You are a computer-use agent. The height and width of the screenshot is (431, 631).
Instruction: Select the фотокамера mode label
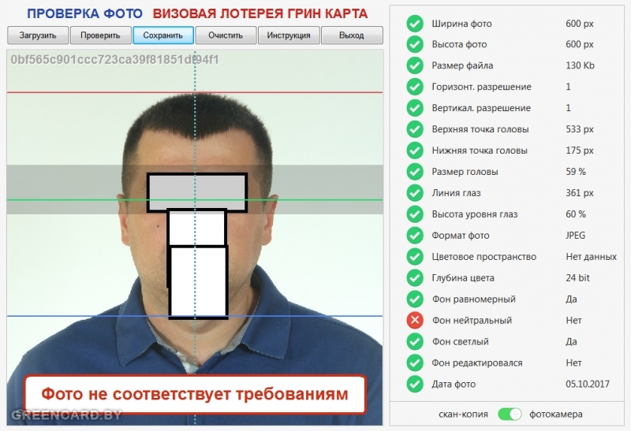coord(555,414)
